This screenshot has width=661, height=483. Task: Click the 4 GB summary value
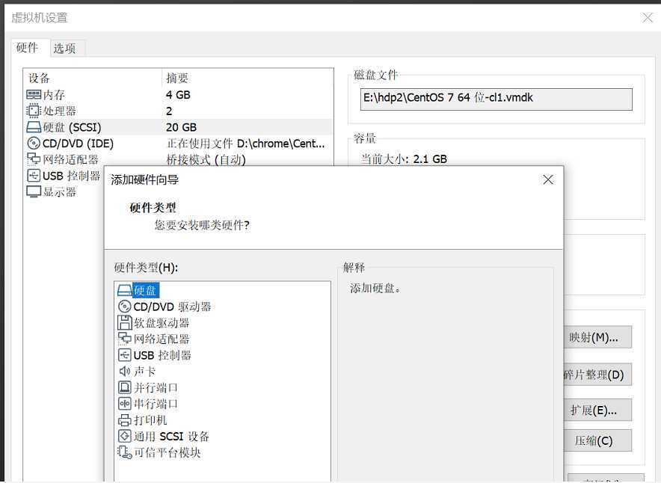tap(178, 95)
